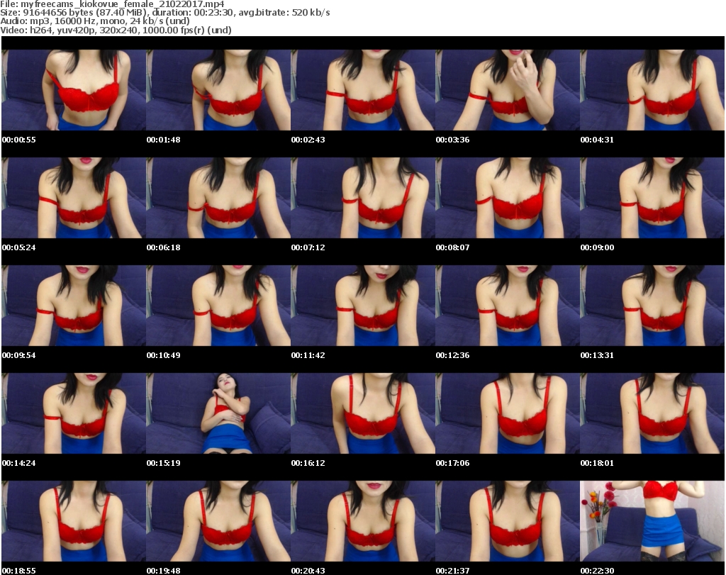
Task: Click the video still at 00:17:06
Action: 508,413
